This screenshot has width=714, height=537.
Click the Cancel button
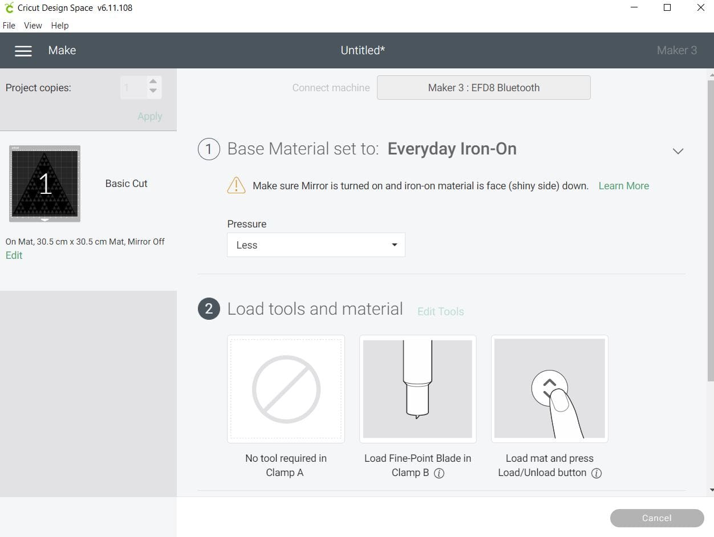coord(657,518)
